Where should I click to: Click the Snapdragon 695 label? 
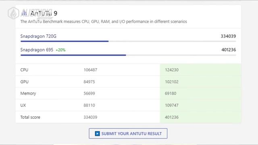coord(37,50)
